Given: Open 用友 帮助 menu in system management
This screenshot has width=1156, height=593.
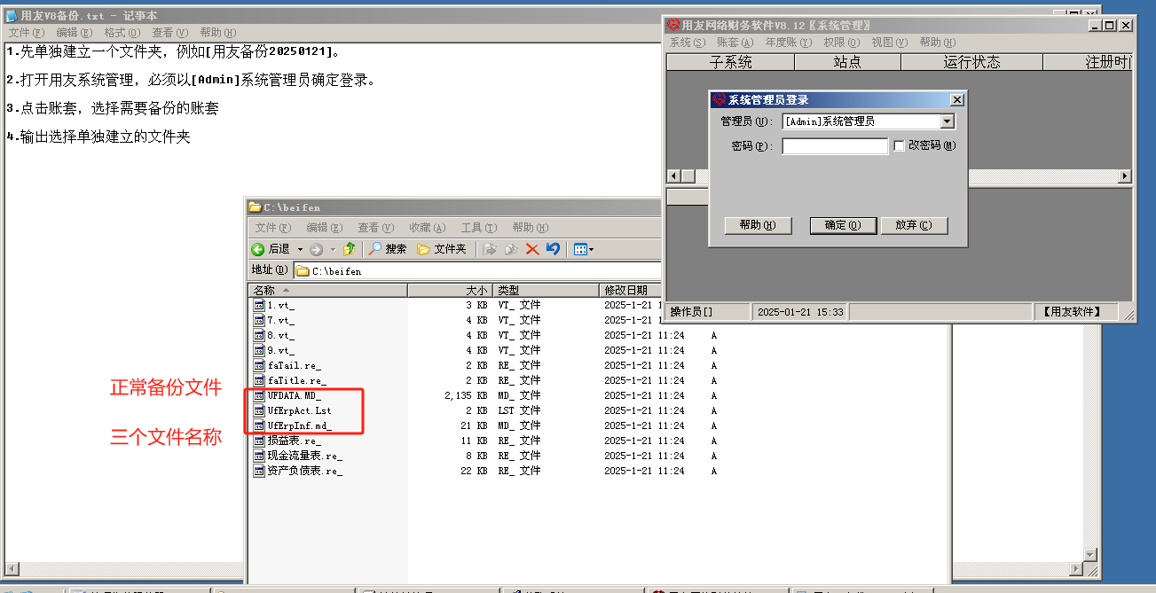Looking at the screenshot, I should (x=937, y=43).
